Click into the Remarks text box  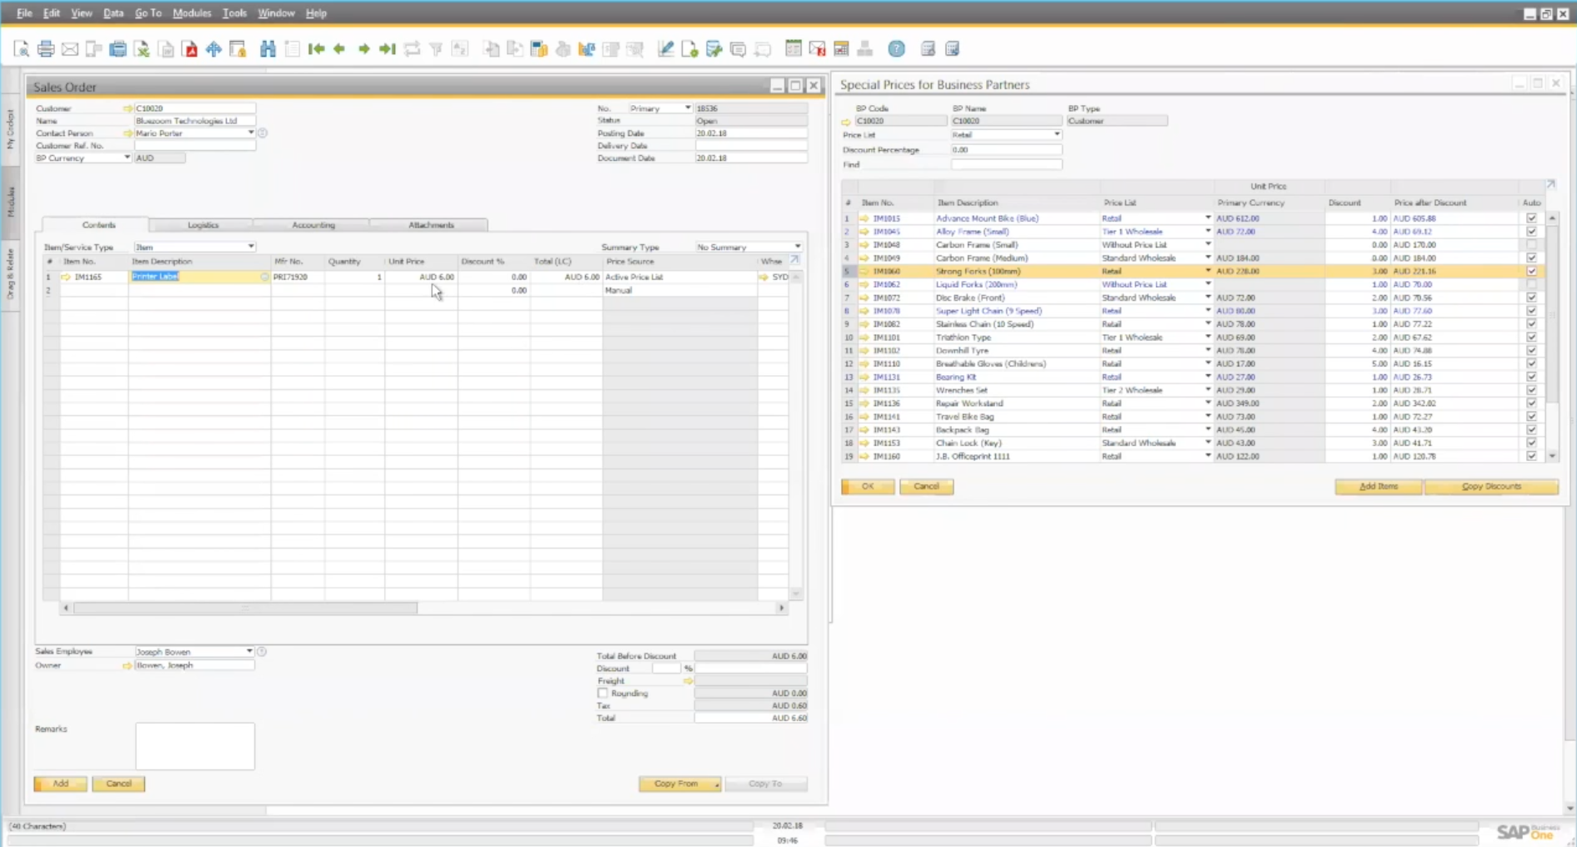pyautogui.click(x=195, y=746)
